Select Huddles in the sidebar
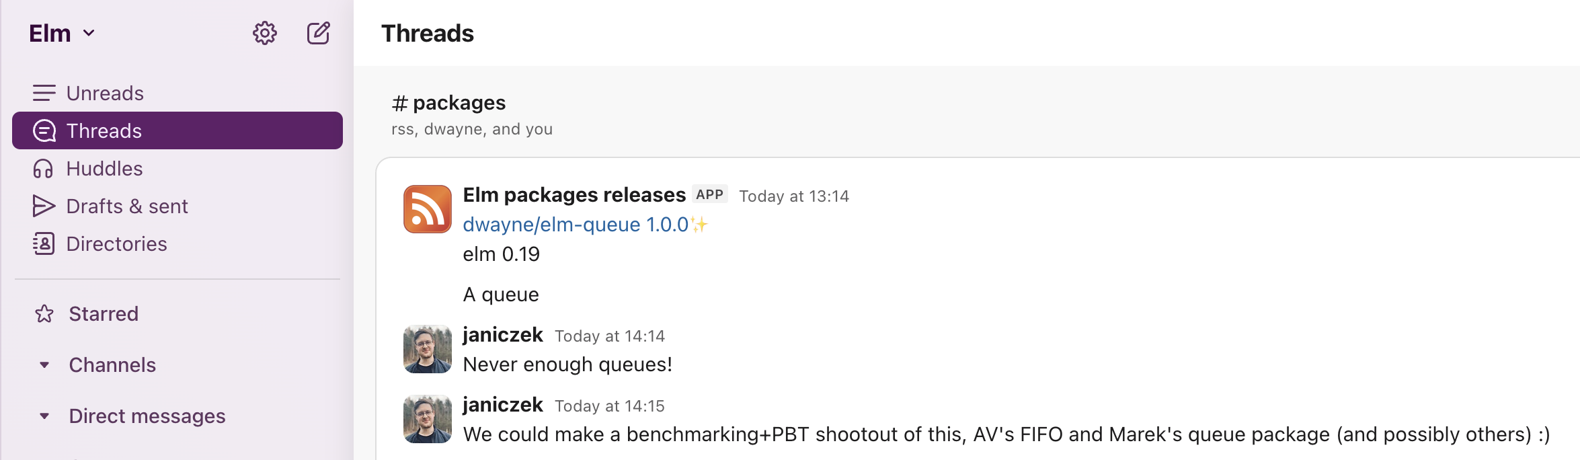The image size is (1580, 460). pos(104,168)
